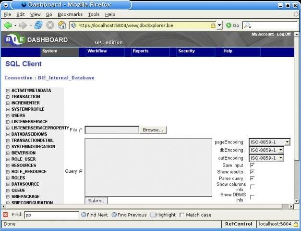Screen dimensions: 301x231
Task: Close the Find bar with red X
Action: pos(5,215)
